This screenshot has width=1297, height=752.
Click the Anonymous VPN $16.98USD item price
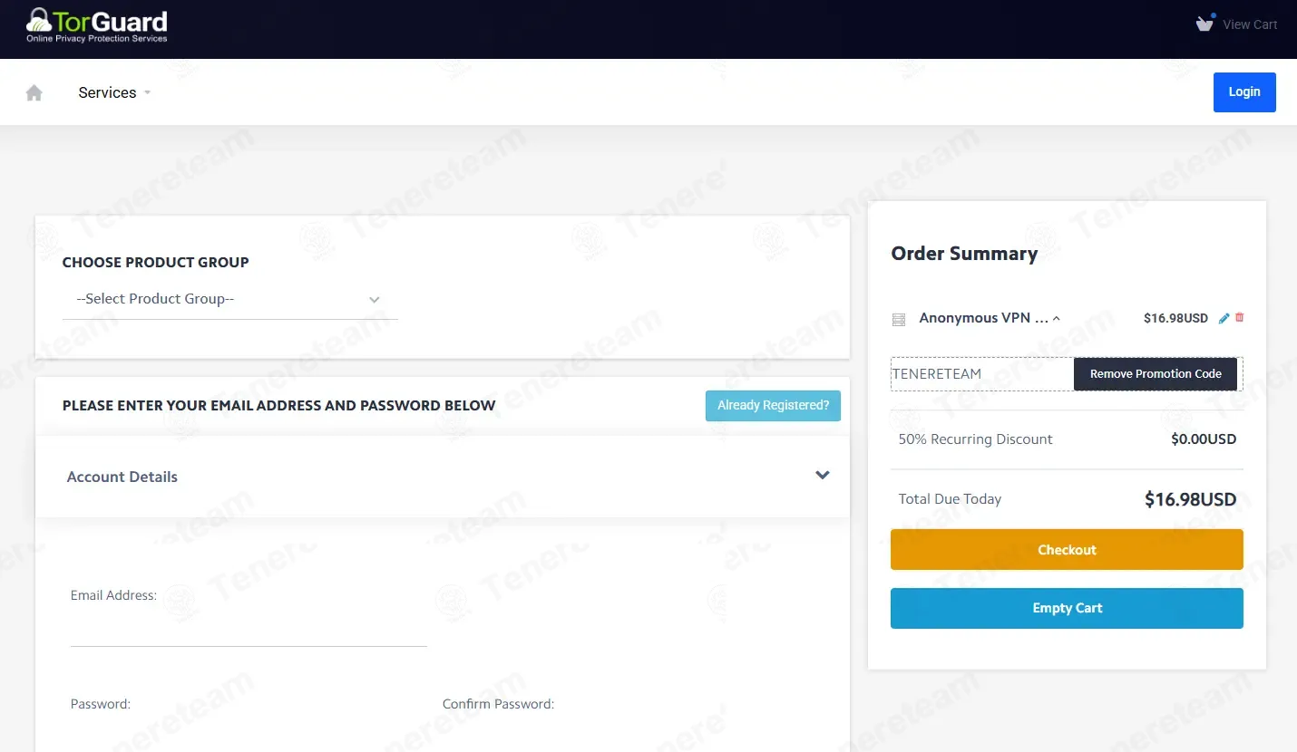(1175, 318)
